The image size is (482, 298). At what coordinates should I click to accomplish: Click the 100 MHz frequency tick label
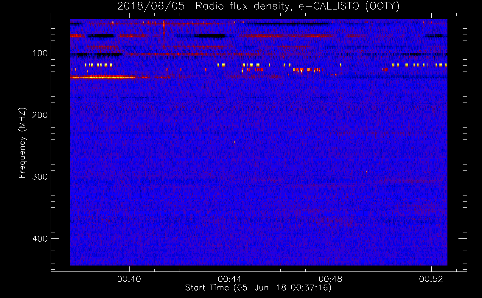click(x=40, y=53)
